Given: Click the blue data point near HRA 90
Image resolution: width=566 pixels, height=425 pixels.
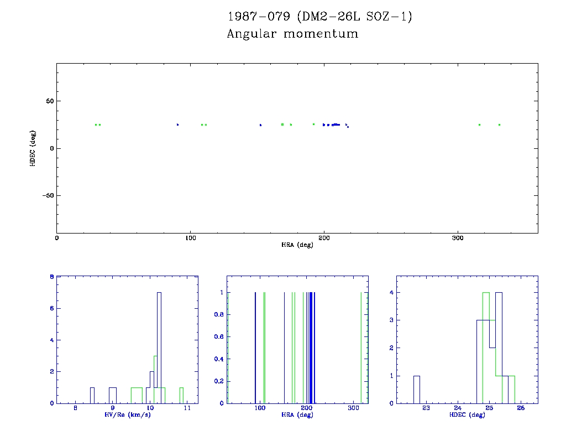Looking at the screenshot, I should [177, 125].
